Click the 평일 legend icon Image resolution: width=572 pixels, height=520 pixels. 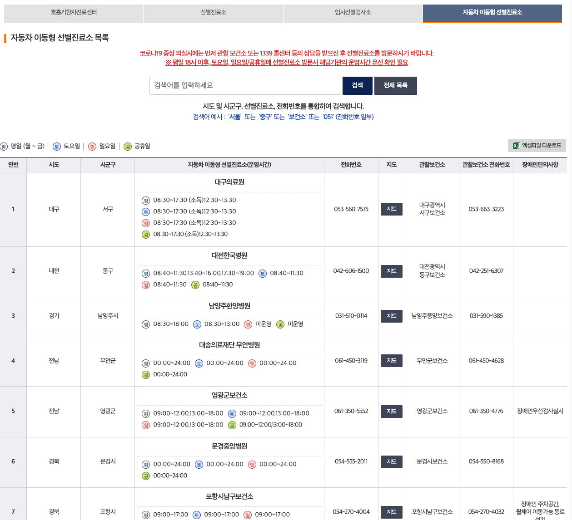[4, 146]
